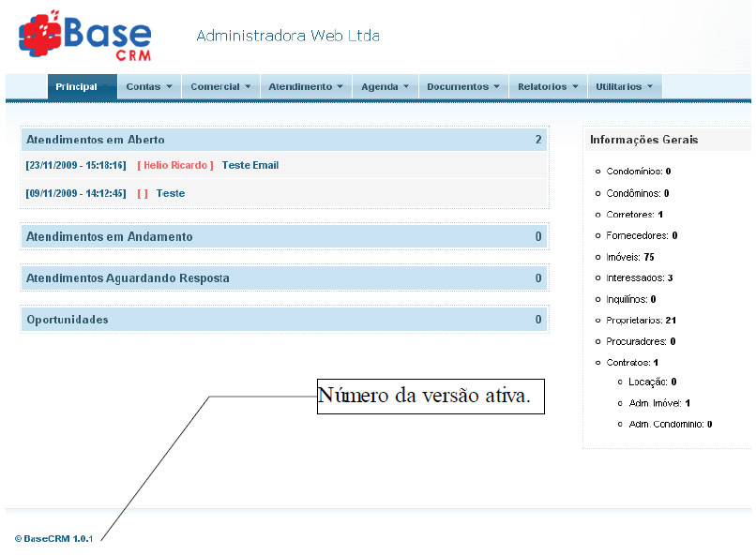Open the Teste Email atendimento

[x=249, y=165]
